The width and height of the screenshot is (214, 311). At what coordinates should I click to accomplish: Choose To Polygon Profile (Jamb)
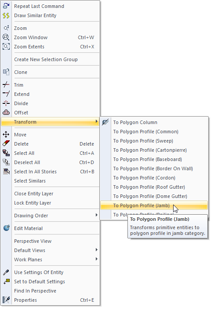[x=154, y=205]
